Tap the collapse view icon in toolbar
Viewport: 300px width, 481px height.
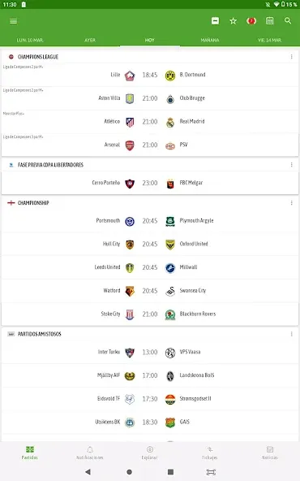[x=215, y=21]
